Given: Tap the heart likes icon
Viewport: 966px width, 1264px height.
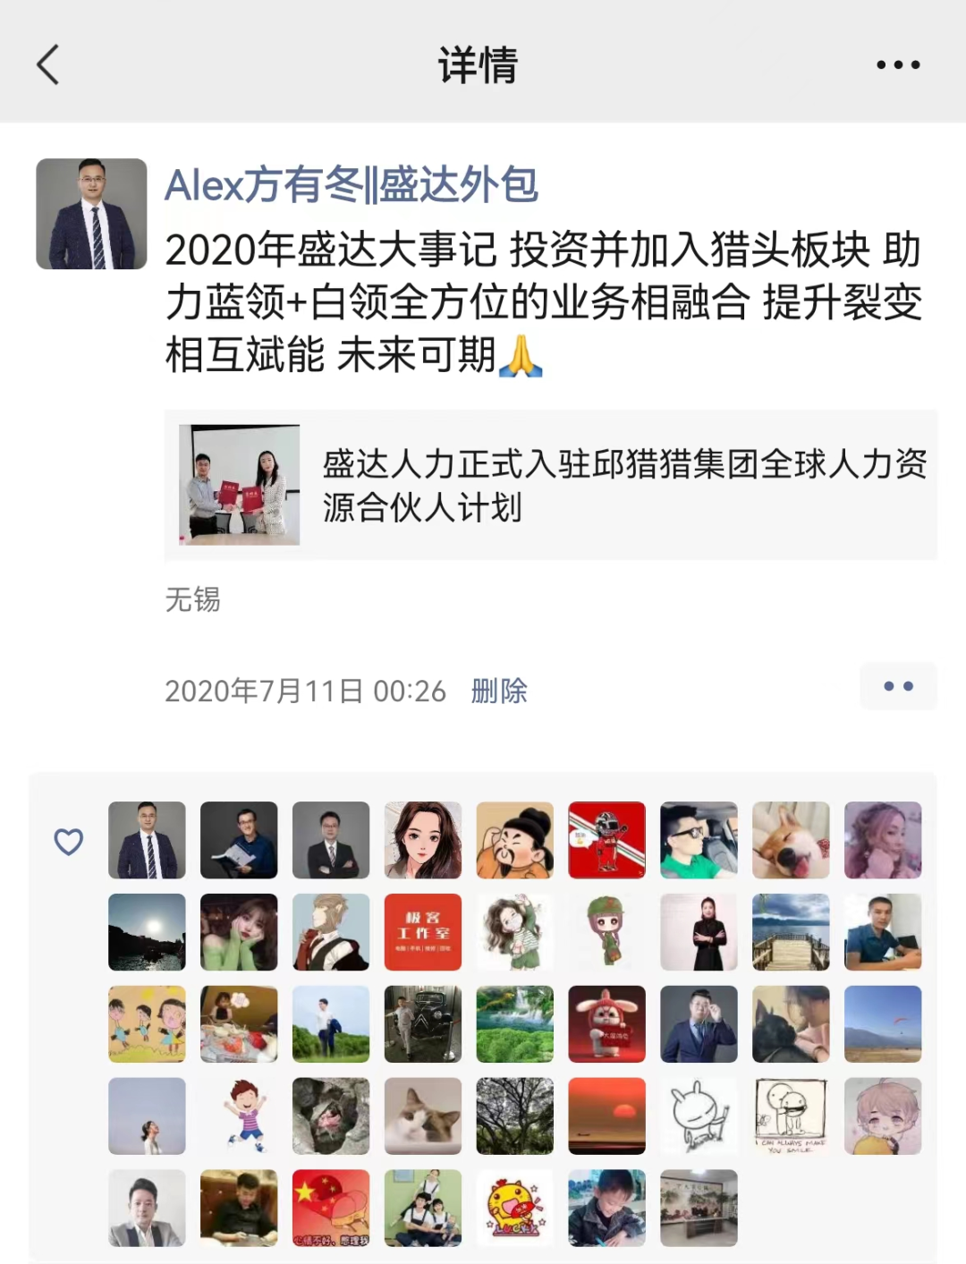Looking at the screenshot, I should tap(69, 841).
